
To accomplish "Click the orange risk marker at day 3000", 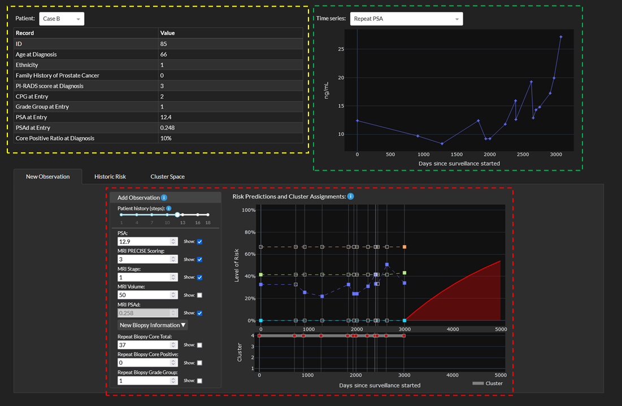I will click(403, 246).
